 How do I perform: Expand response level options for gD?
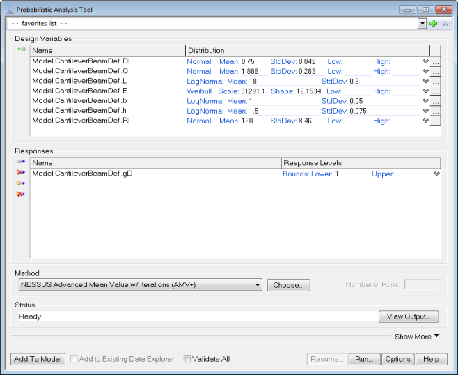point(436,174)
